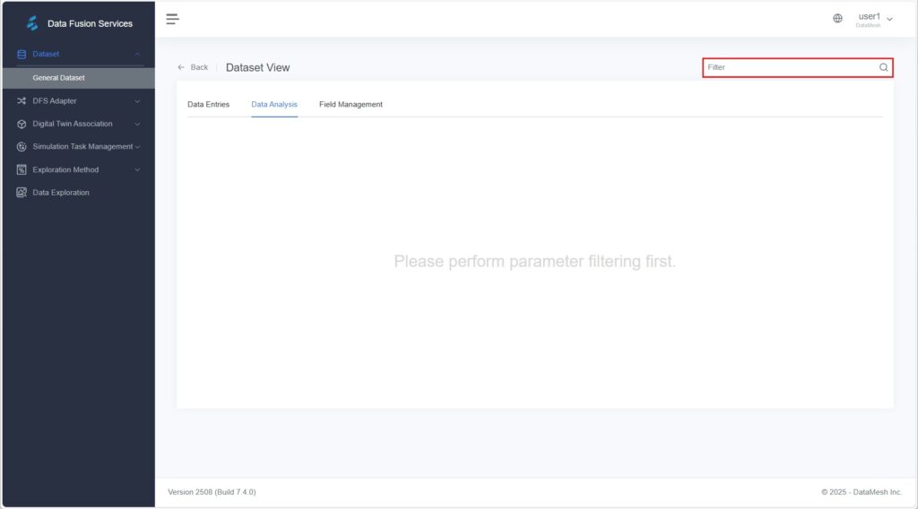Collapse the Dataset menu chevron

(x=137, y=55)
